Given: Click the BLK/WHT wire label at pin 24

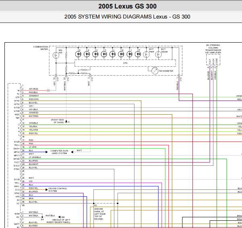Looking at the screenshot, I should coord(33,164).
